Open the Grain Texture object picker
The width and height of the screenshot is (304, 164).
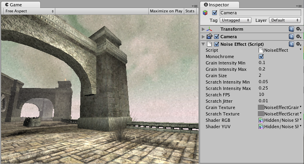click(x=300, y=107)
